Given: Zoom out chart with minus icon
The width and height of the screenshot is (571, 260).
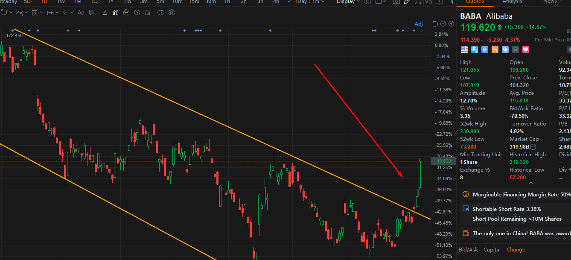Looking at the screenshot, I should coord(443,24).
